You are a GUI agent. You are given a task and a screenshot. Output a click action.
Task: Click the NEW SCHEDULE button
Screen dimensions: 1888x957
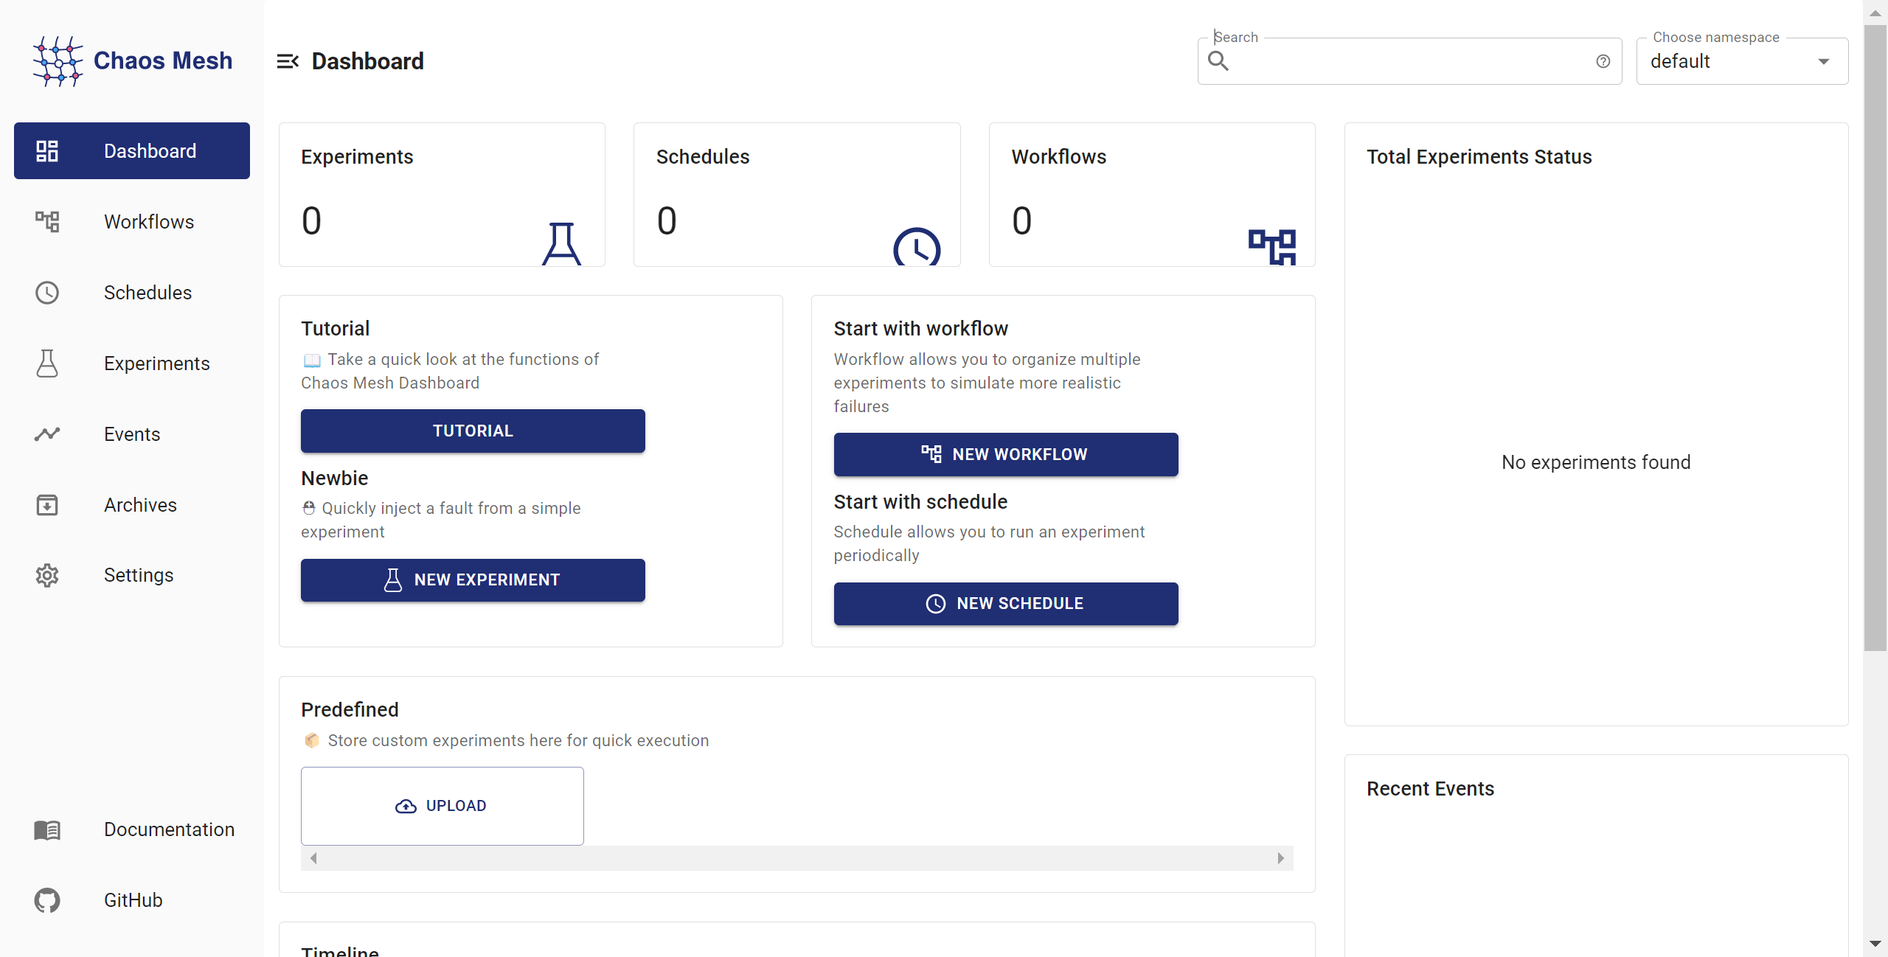tap(1005, 603)
